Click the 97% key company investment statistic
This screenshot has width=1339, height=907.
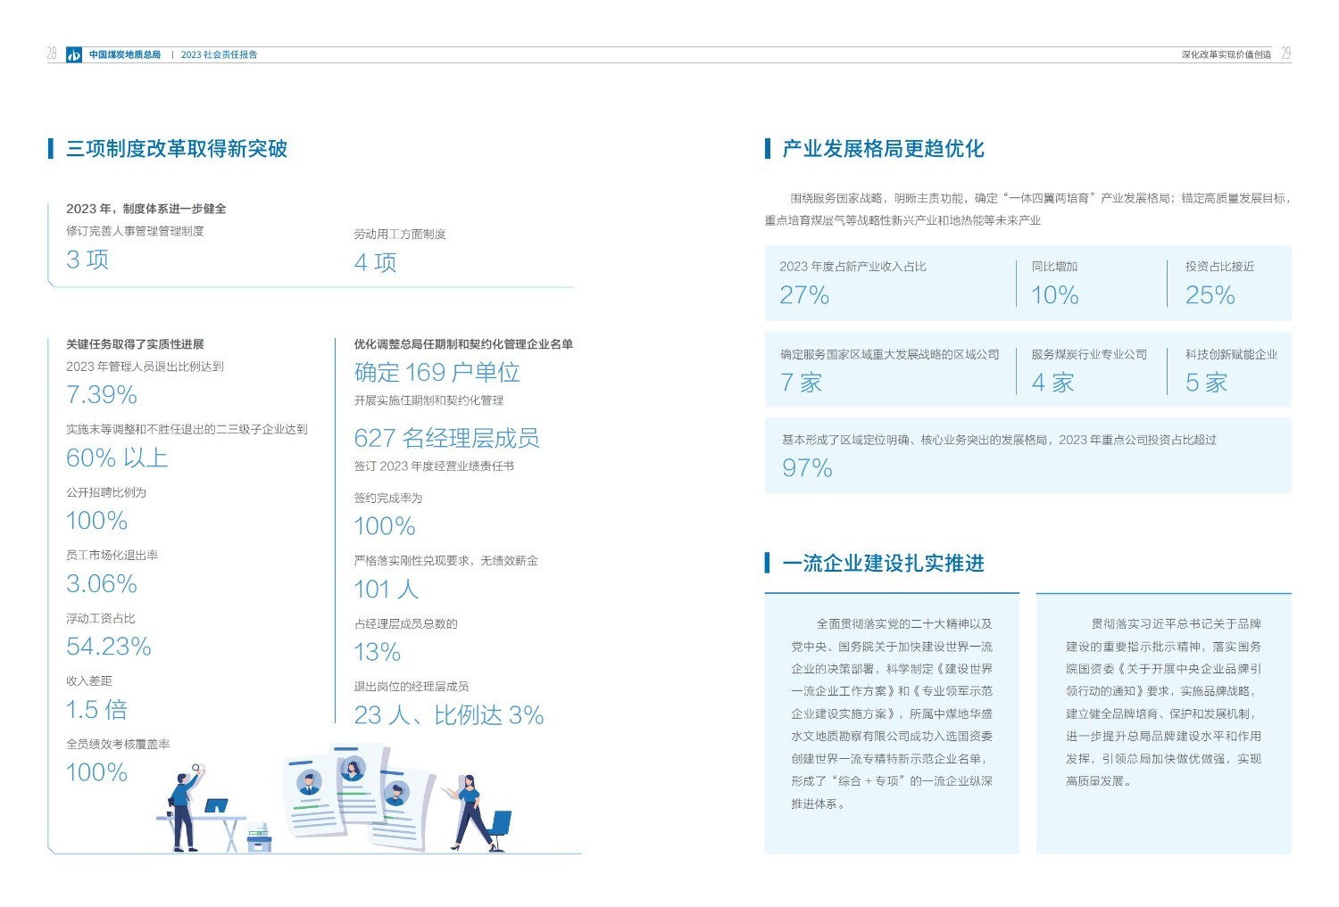805,467
